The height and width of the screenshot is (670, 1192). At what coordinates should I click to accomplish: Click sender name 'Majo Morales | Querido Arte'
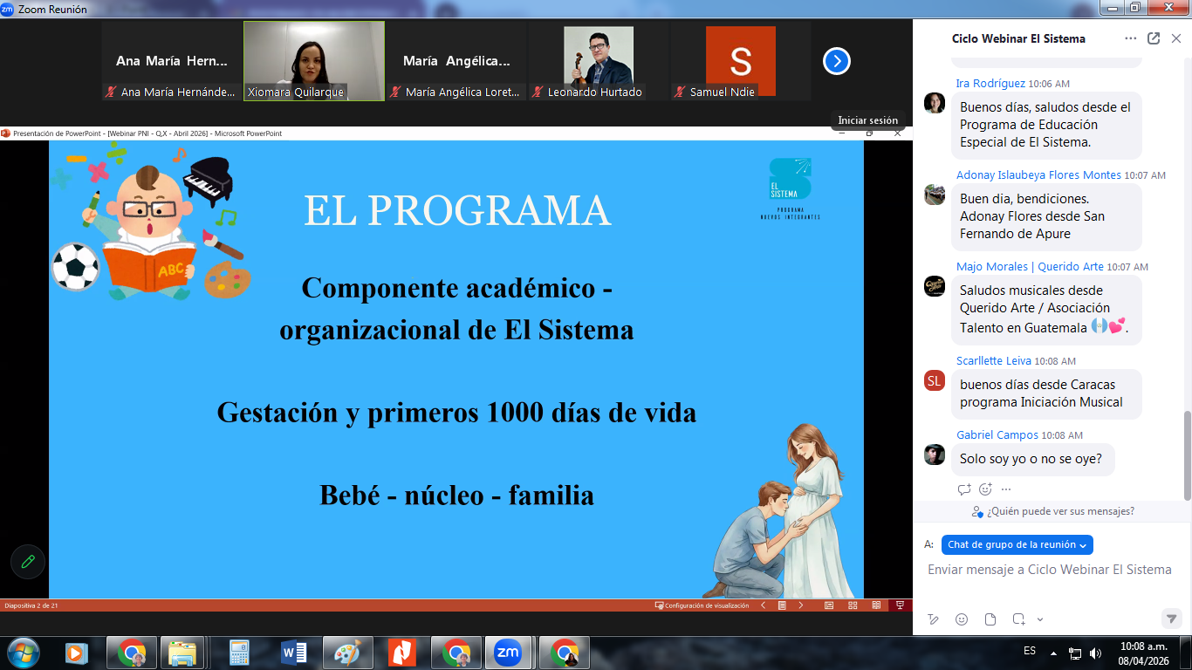(1030, 267)
